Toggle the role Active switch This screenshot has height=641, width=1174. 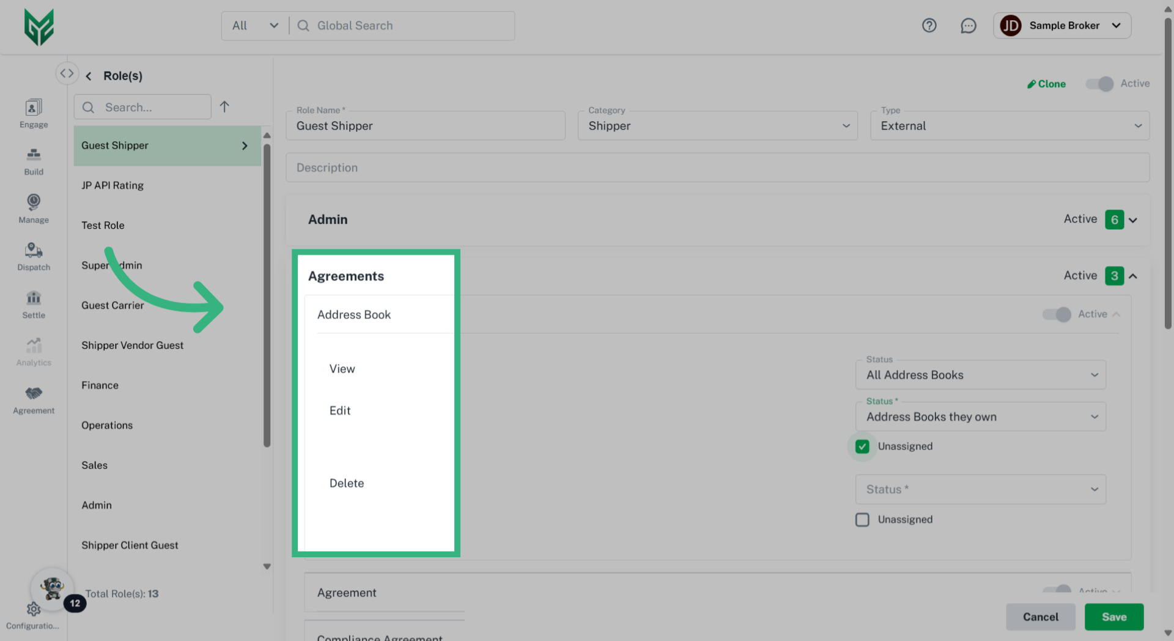[1099, 84]
